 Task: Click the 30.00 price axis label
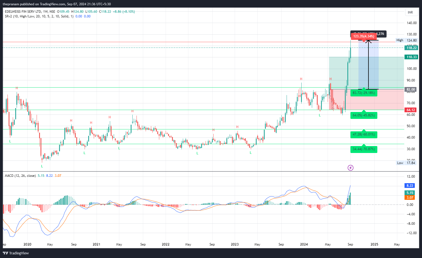[x=411, y=149]
